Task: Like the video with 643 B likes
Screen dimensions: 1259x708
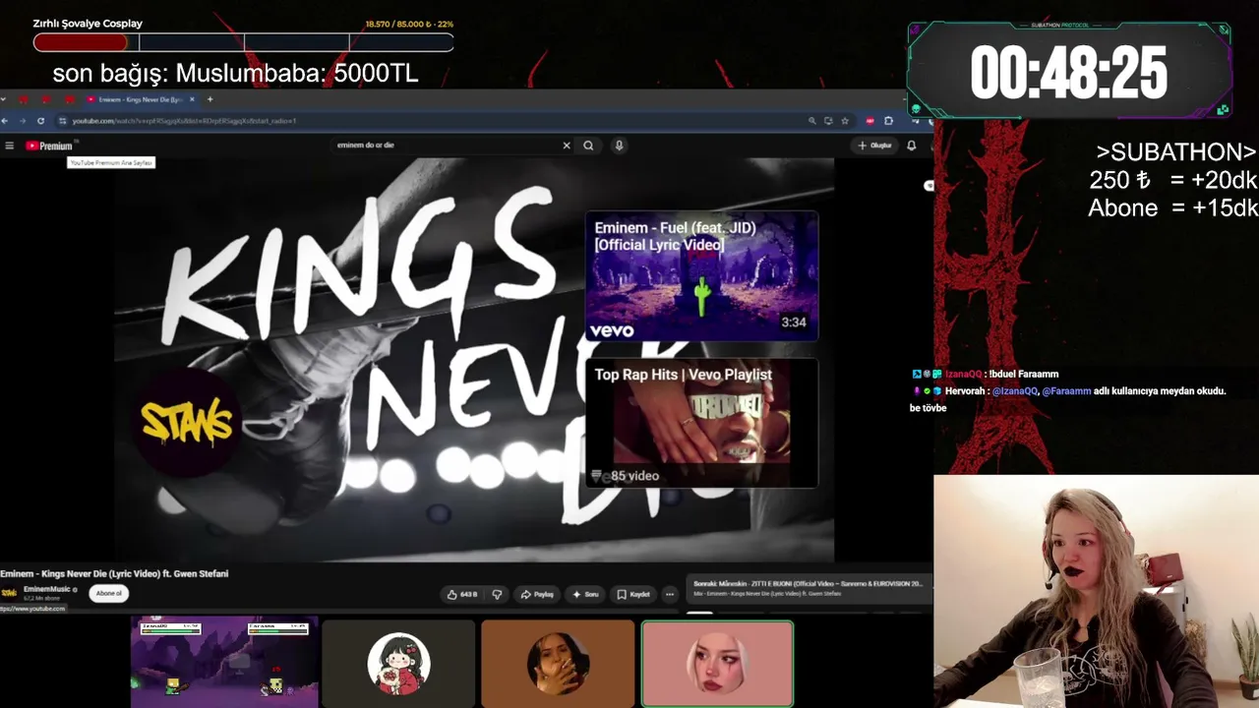Action: (462, 594)
